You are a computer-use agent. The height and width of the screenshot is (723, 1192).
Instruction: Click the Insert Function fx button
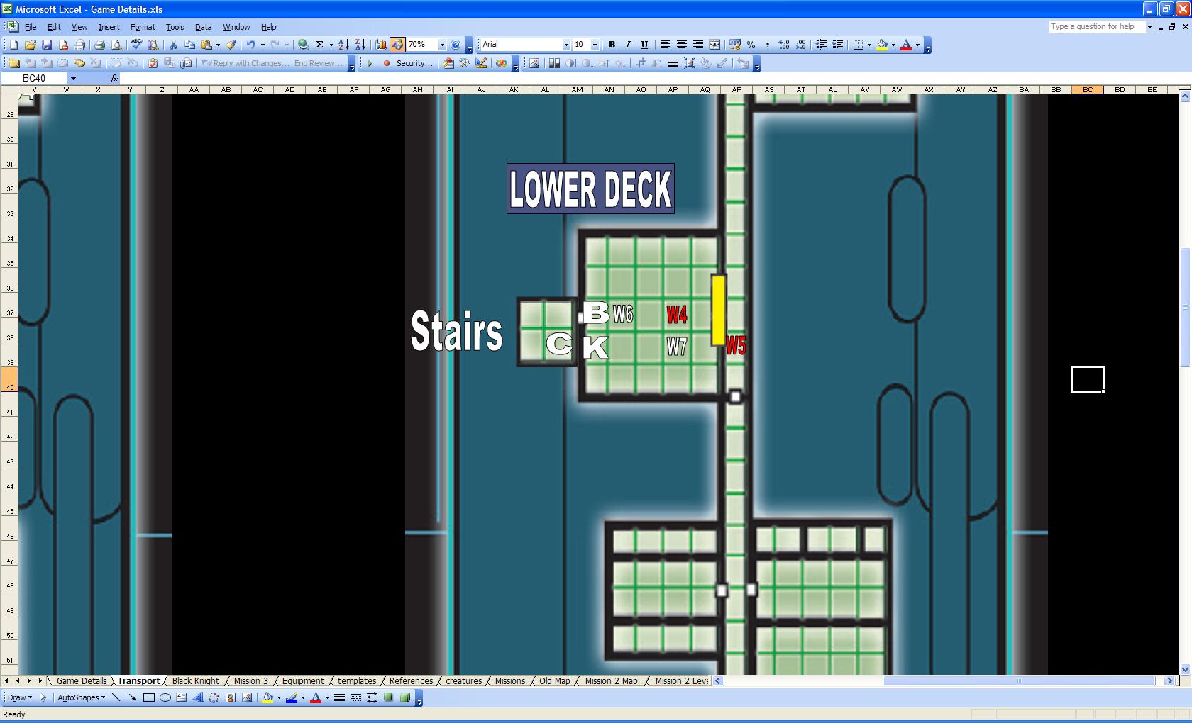114,78
